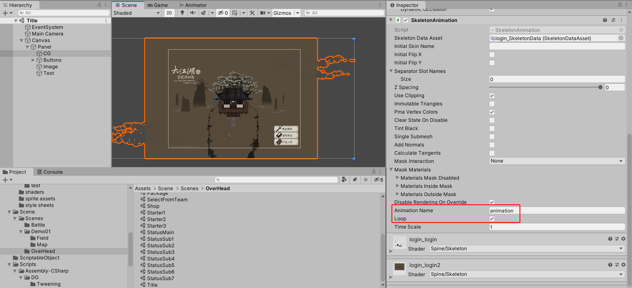Enable Immutable Triangles checkbox
632x288 pixels.
(492, 104)
